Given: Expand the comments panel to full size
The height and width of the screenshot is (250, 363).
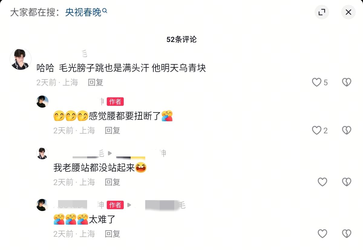Looking at the screenshot, I should coord(322,12).
